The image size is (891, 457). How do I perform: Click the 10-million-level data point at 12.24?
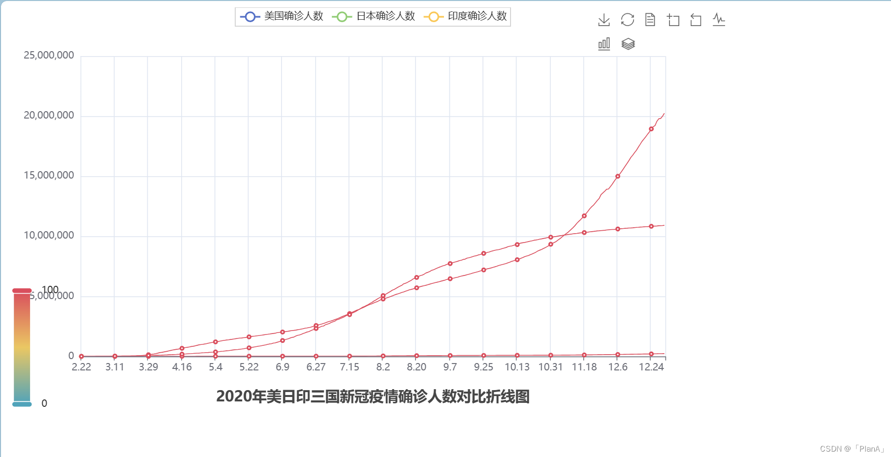(x=651, y=226)
